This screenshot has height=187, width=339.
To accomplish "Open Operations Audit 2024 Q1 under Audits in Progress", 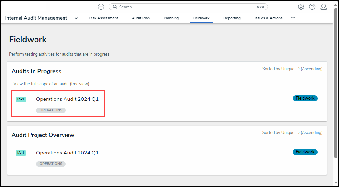I will tap(67, 99).
